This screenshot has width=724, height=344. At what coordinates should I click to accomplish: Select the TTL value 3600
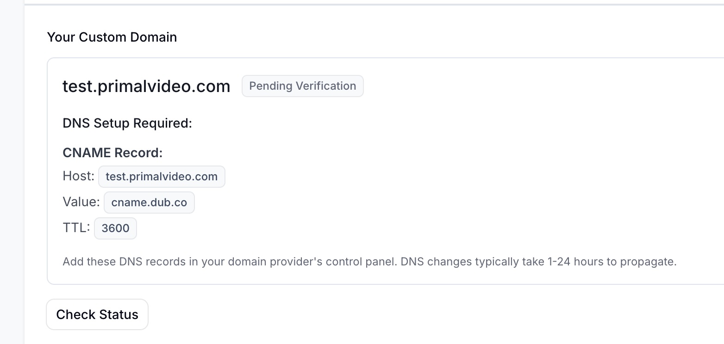coord(115,227)
